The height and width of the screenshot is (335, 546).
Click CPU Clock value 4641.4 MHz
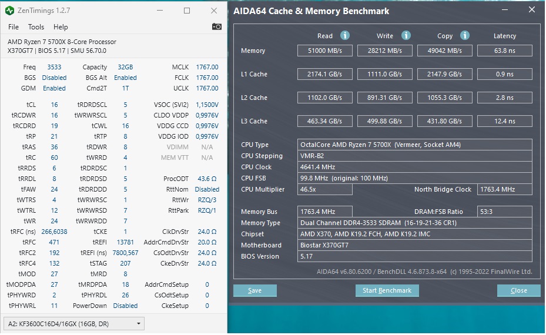[x=415, y=167]
